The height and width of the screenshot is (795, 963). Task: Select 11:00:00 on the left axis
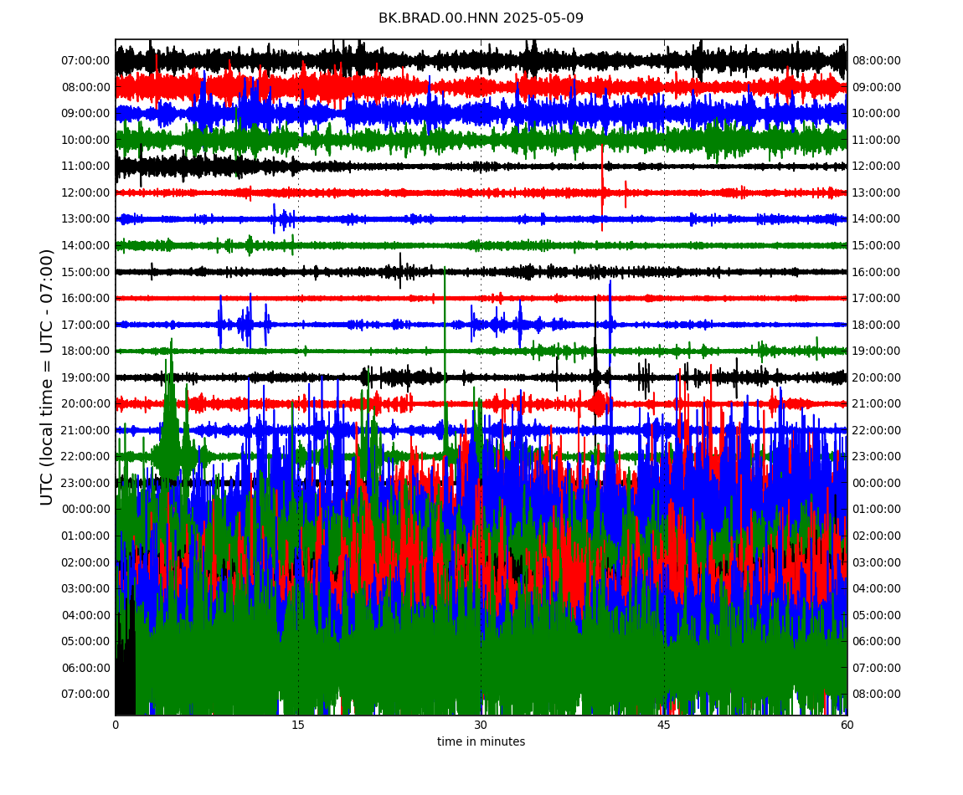(86, 167)
